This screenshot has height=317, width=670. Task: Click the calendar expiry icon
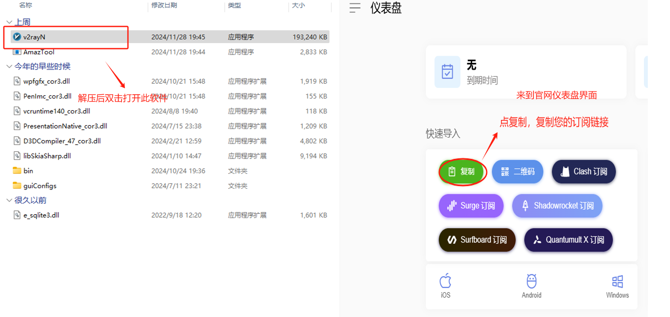447,72
